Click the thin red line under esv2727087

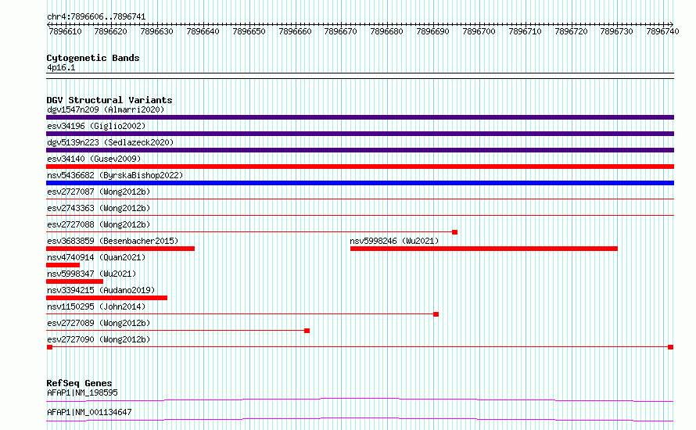click(x=360, y=199)
